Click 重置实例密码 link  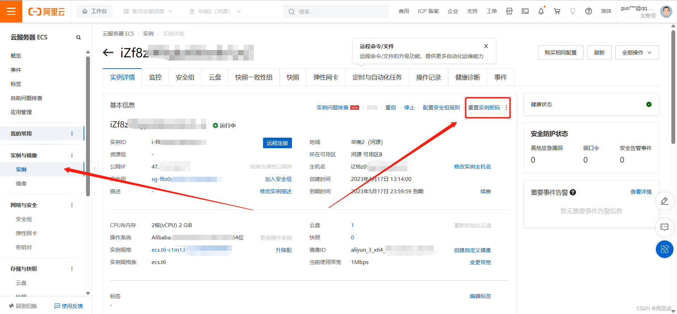tap(484, 107)
